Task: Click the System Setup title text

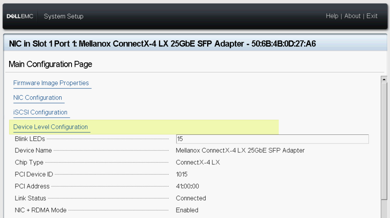Action: click(64, 16)
